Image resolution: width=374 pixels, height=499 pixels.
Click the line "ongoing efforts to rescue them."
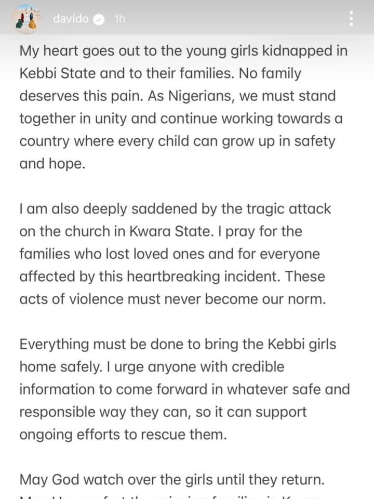(123, 435)
